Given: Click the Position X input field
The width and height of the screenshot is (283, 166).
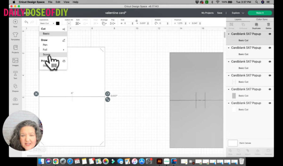Looking at the screenshot, I should (181, 24).
